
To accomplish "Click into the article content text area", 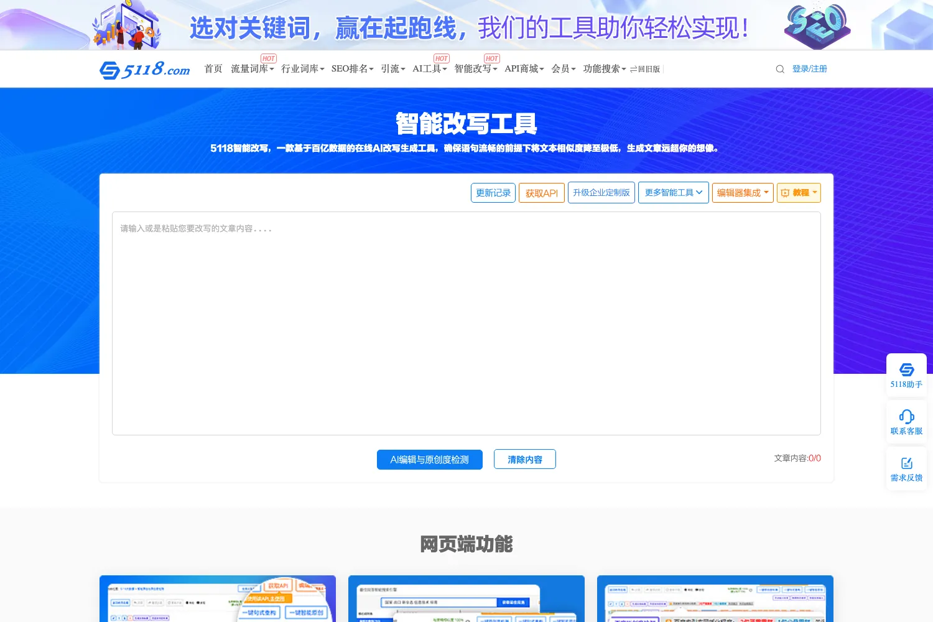I will [466, 323].
